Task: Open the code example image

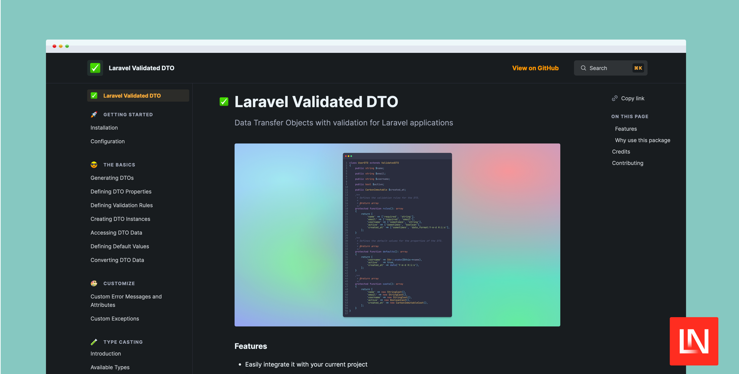Action: 397,235
